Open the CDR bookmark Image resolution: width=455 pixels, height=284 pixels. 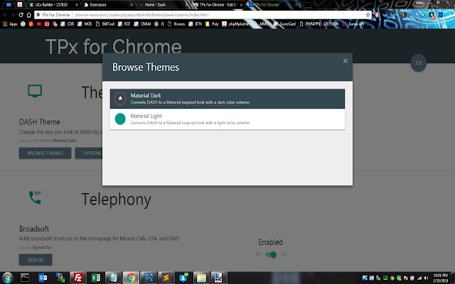[x=68, y=24]
